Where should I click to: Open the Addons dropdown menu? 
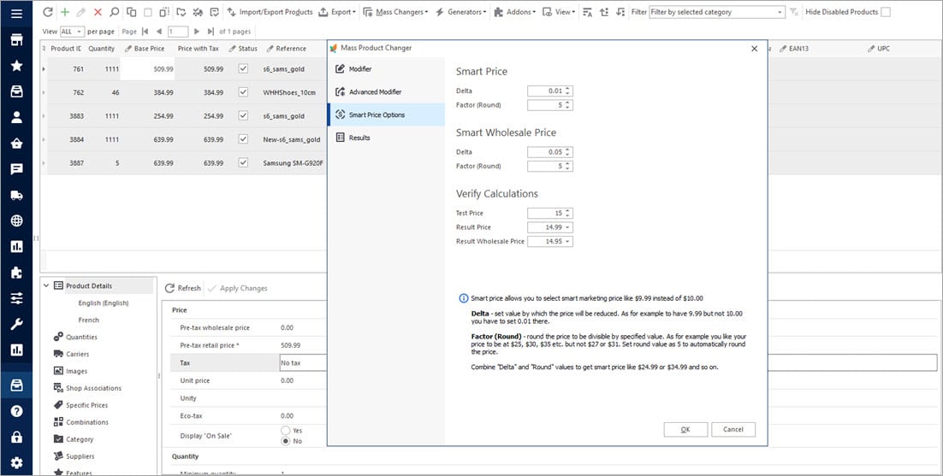515,12
